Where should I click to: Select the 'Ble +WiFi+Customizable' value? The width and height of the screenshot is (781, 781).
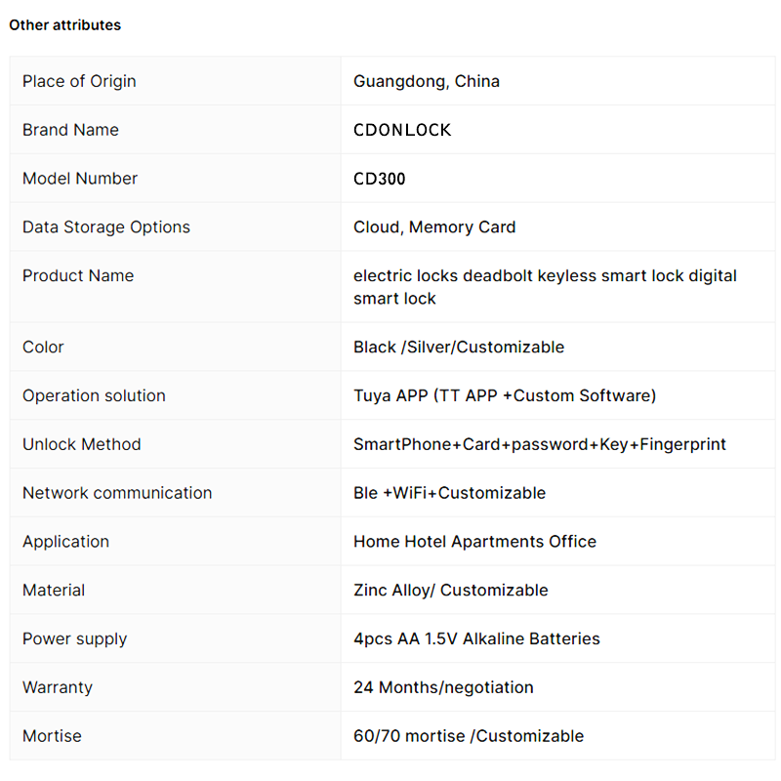449,493
